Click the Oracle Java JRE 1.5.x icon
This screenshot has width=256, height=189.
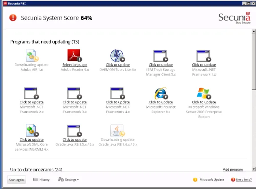75,130
